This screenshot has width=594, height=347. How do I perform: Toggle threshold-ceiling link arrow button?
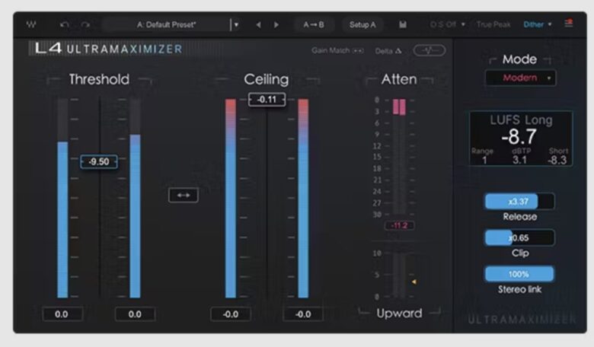(183, 196)
